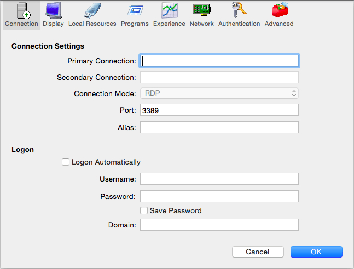Open Local Resources USB drive icon
Image resolution: width=354 pixels, height=269 pixels.
(x=92, y=10)
